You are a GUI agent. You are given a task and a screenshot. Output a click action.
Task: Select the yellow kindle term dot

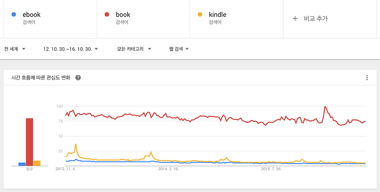200,14
